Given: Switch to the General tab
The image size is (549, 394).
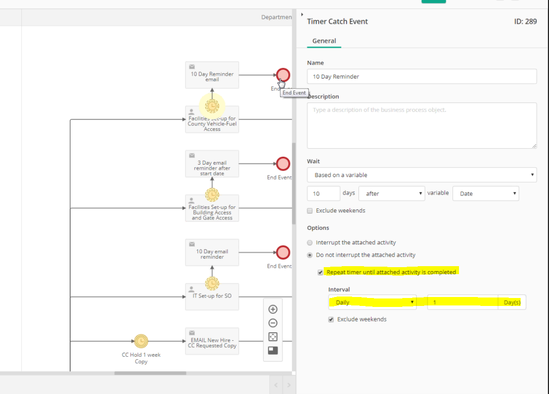Looking at the screenshot, I should [x=324, y=41].
